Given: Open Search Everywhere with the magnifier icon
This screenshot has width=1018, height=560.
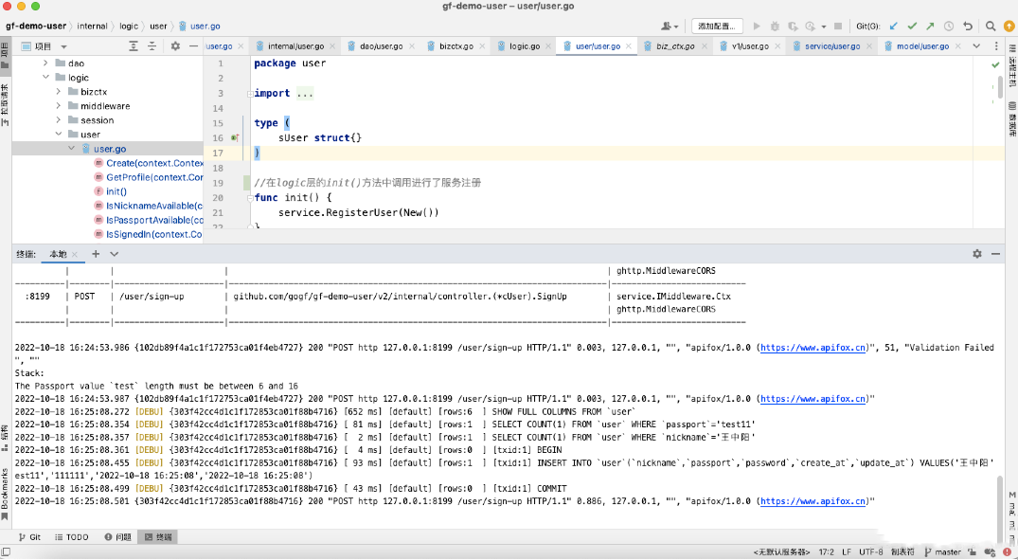Looking at the screenshot, I should pyautogui.click(x=991, y=26).
